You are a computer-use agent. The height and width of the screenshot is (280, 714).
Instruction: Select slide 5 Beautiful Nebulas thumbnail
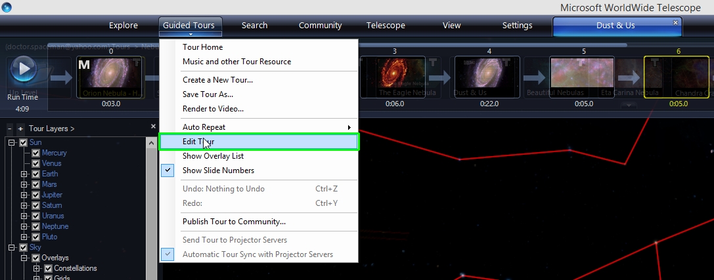coord(582,77)
